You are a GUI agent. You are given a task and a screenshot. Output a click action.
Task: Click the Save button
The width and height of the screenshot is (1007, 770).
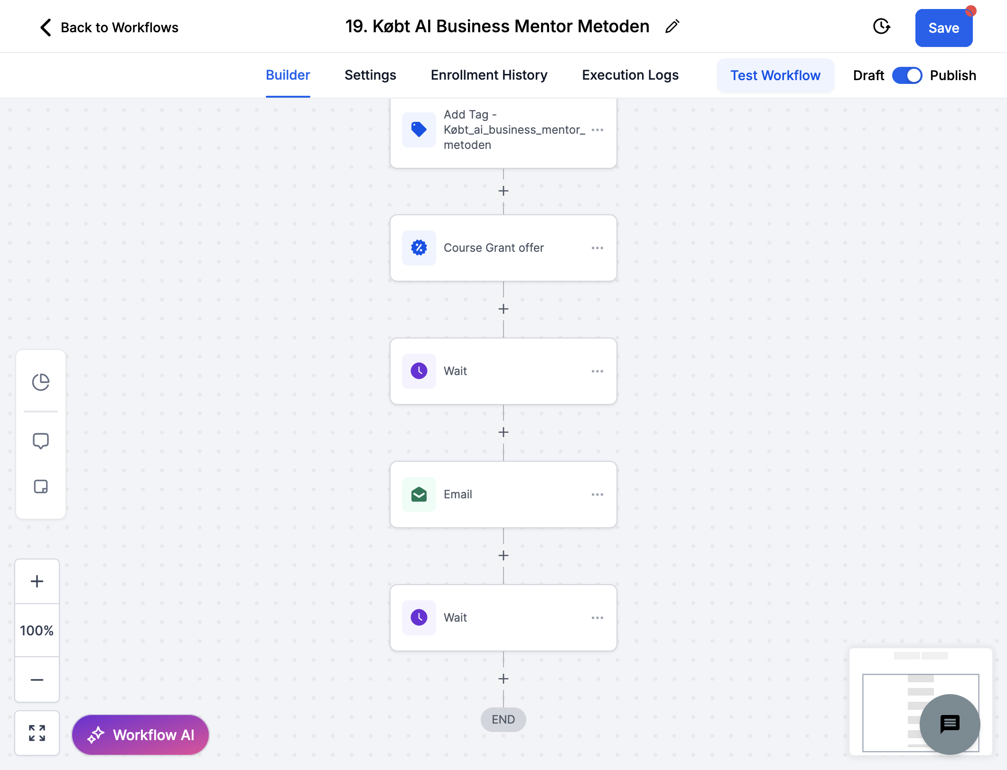(943, 28)
